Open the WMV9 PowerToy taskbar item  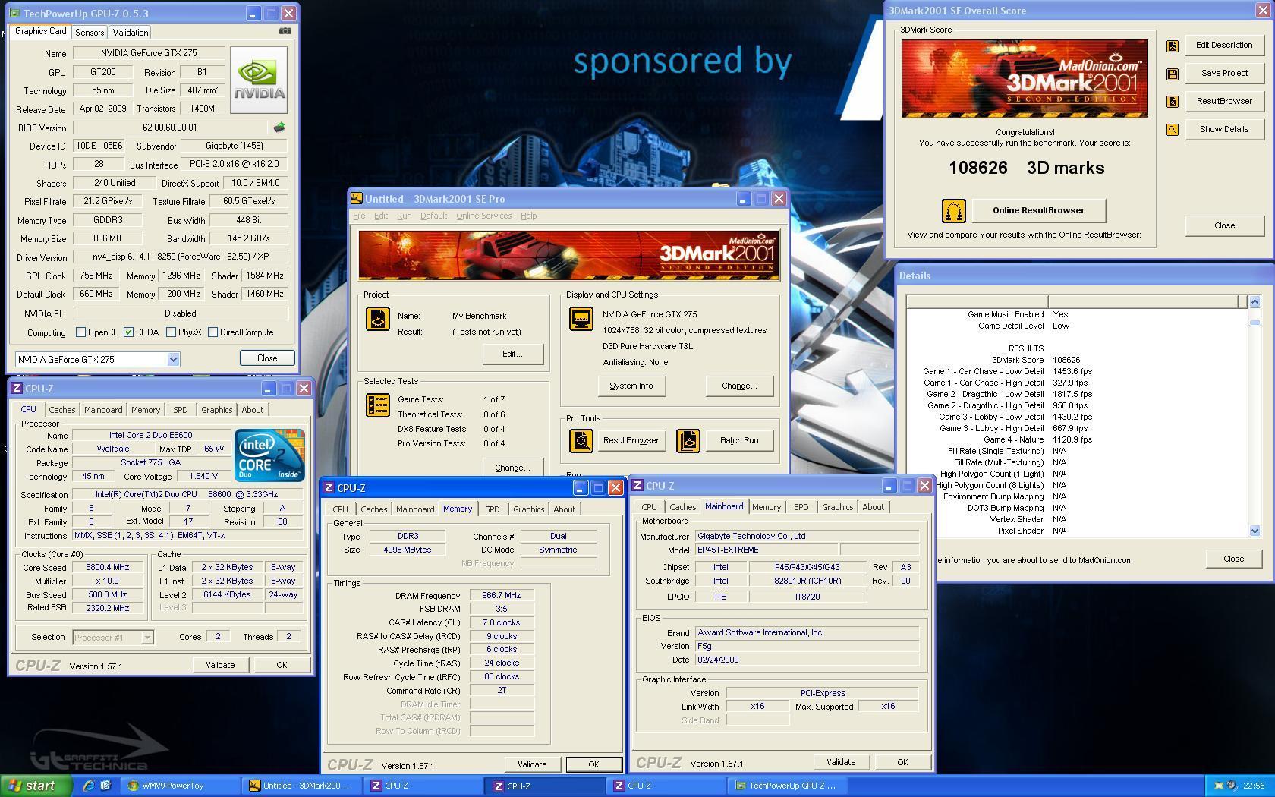tap(181, 786)
